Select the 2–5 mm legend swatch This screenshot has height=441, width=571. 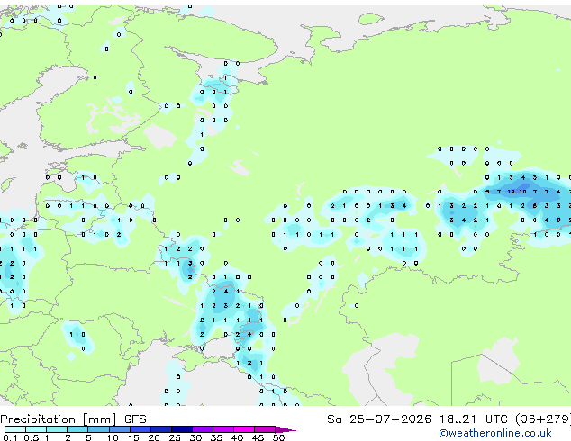click(77, 429)
